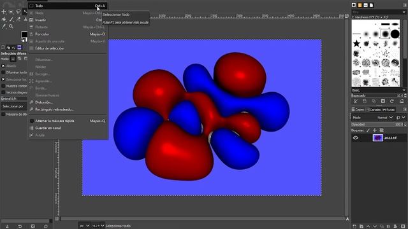408x229 pixels.
Task: Select the Free Select lasso tool
Action: pyautogui.click(x=18, y=11)
